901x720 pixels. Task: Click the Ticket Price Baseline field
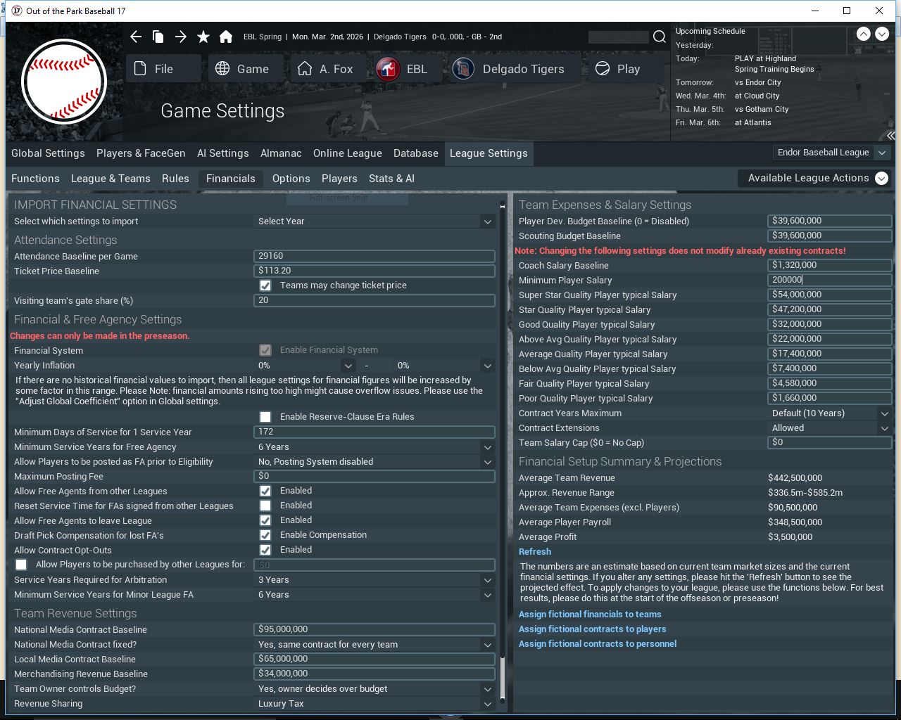tap(374, 271)
